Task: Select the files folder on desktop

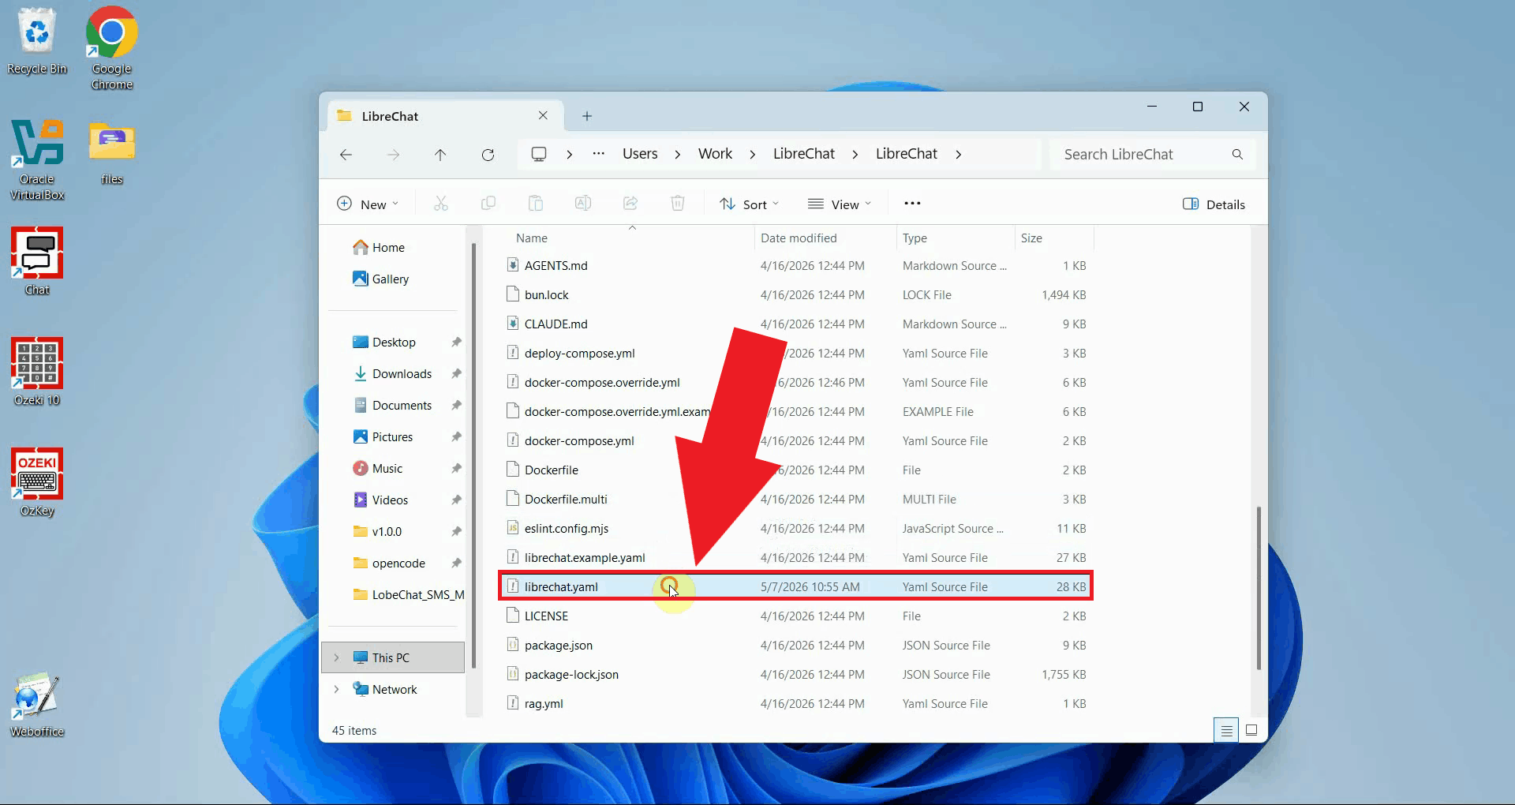Action: (111, 152)
